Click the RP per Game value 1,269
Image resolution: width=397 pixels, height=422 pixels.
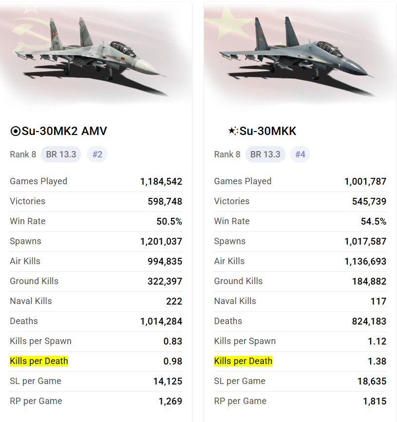point(170,402)
